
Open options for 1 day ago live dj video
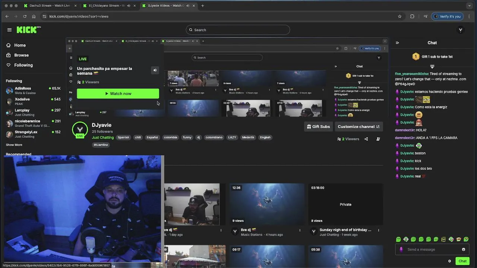221,230
